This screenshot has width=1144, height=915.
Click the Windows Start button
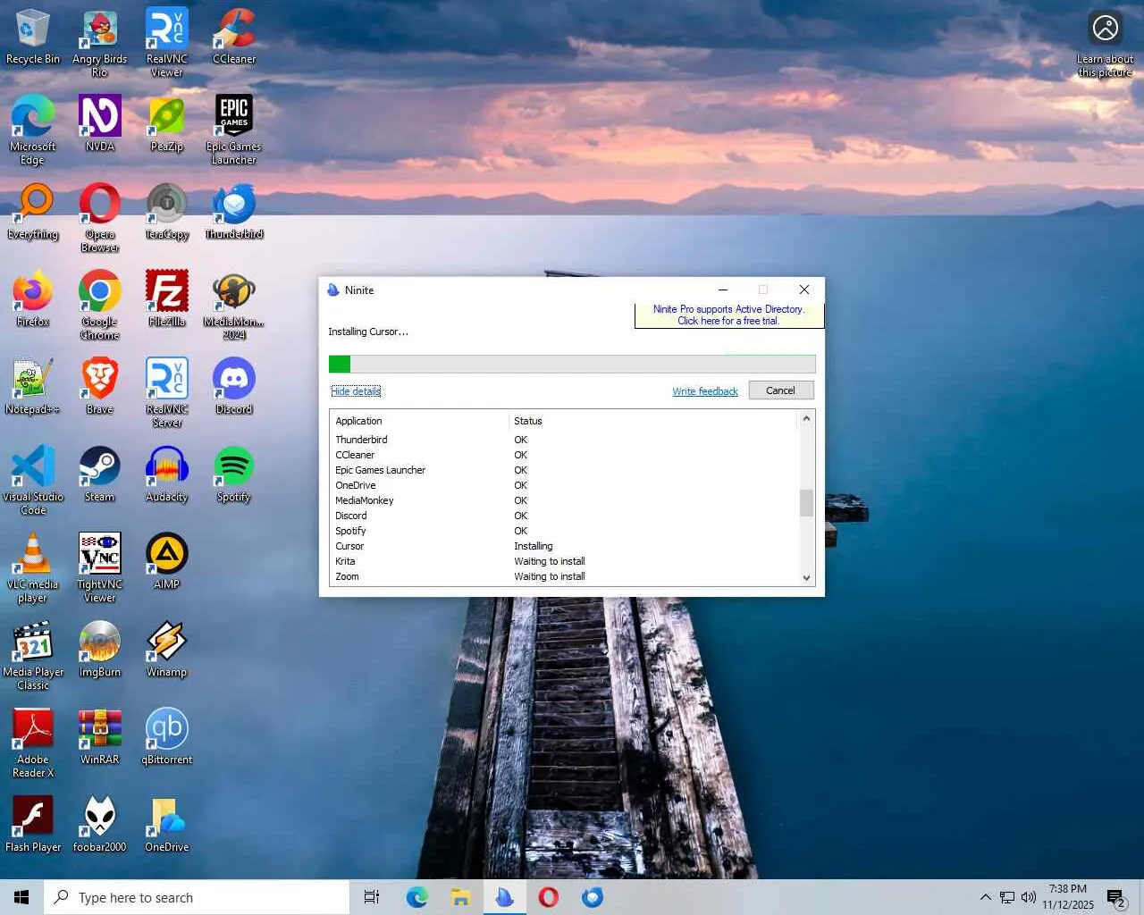tap(21, 897)
